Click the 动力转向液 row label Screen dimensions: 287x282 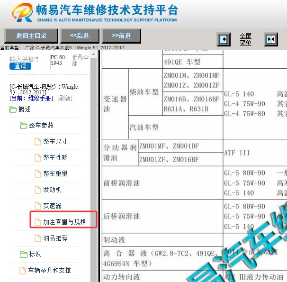tap(122, 277)
